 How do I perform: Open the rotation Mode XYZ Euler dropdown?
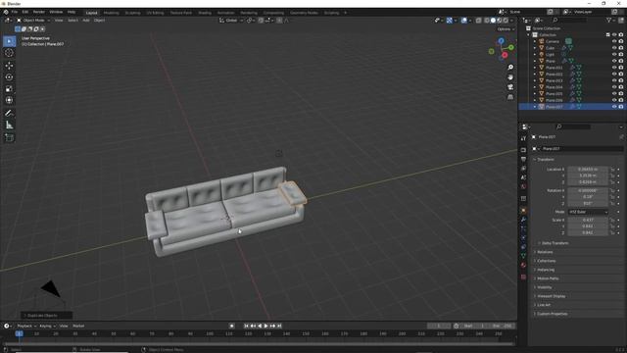pyautogui.click(x=588, y=212)
